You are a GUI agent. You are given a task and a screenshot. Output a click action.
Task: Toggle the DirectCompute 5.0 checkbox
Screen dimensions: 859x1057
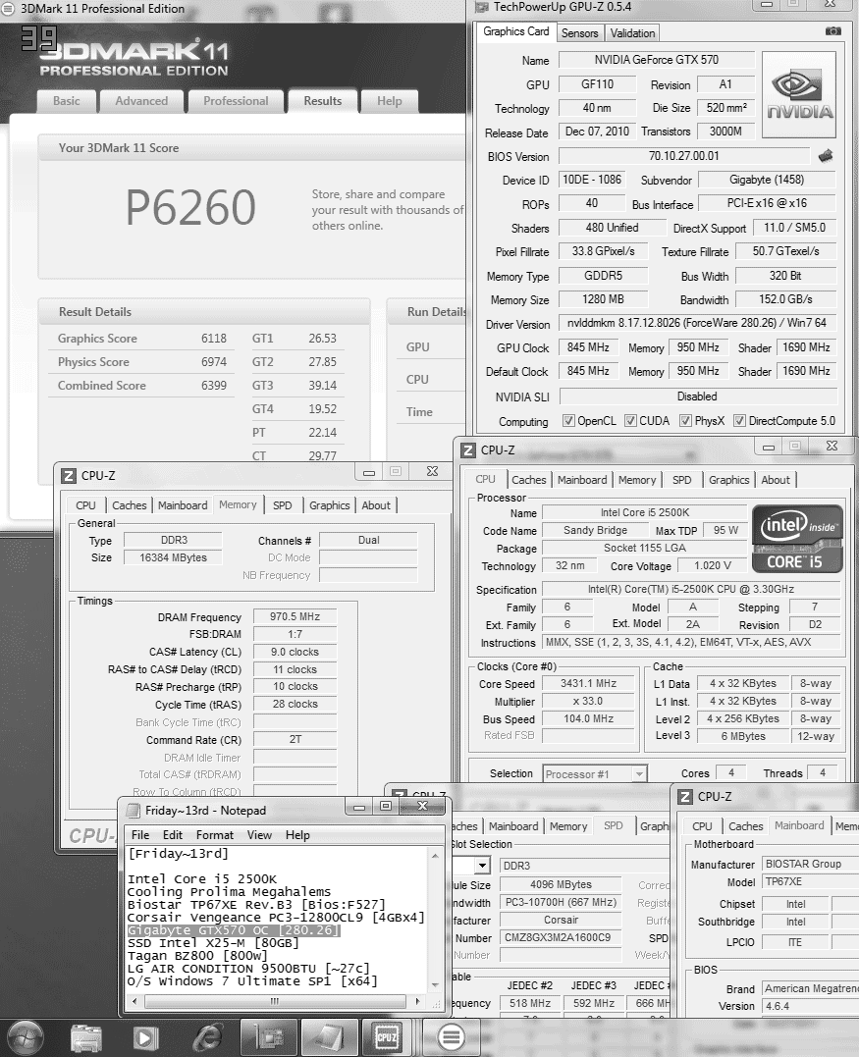[x=739, y=421]
